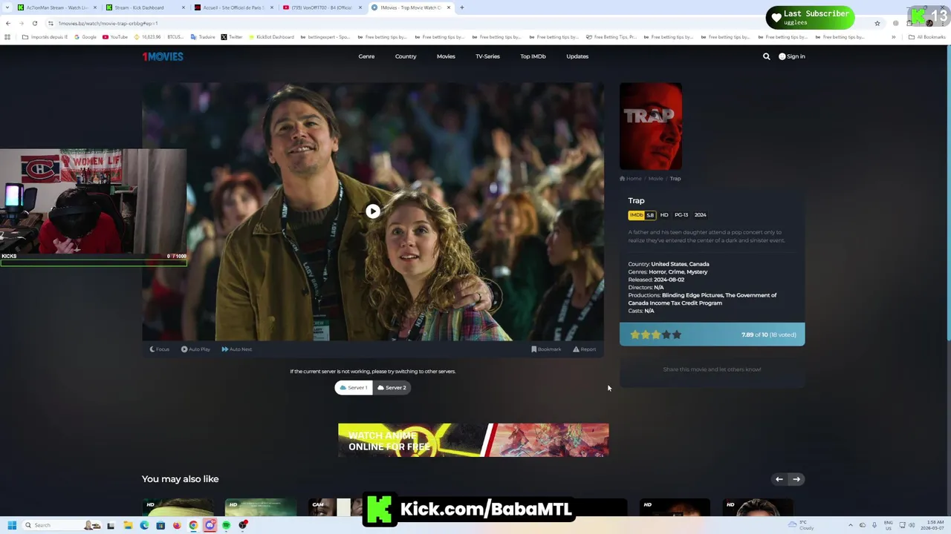The image size is (951, 534).
Task: Reload the browser page
Action: click(34, 23)
